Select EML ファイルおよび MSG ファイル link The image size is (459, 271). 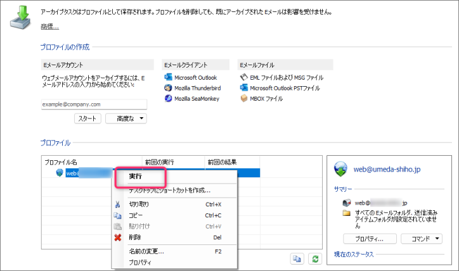[x=287, y=78]
